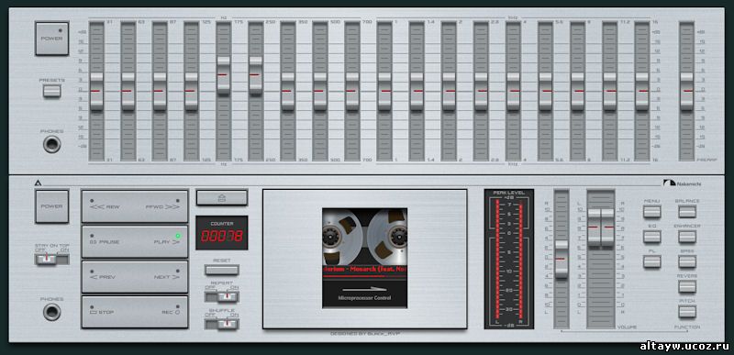Click the tape reel album display
Viewport: 734px width, 355px height.
click(364, 258)
